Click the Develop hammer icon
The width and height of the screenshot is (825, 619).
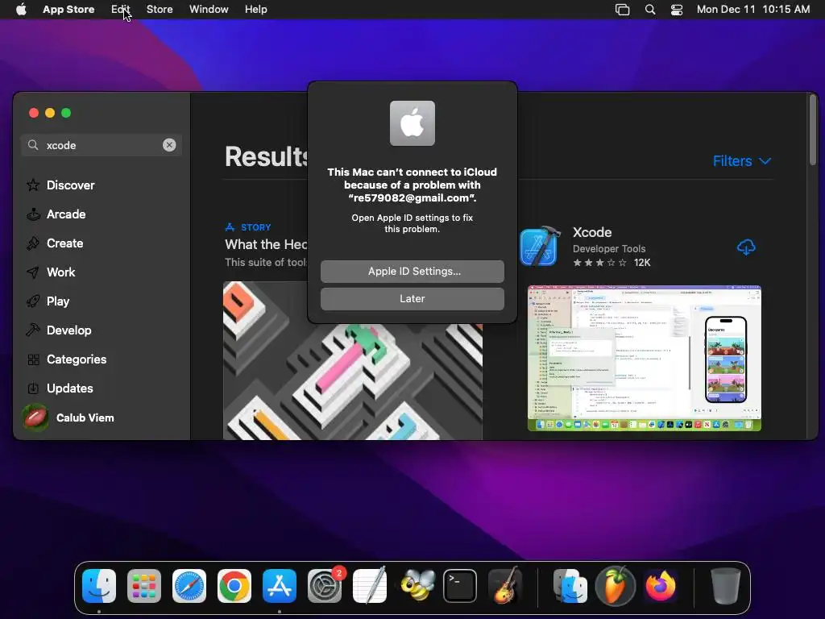coord(33,330)
